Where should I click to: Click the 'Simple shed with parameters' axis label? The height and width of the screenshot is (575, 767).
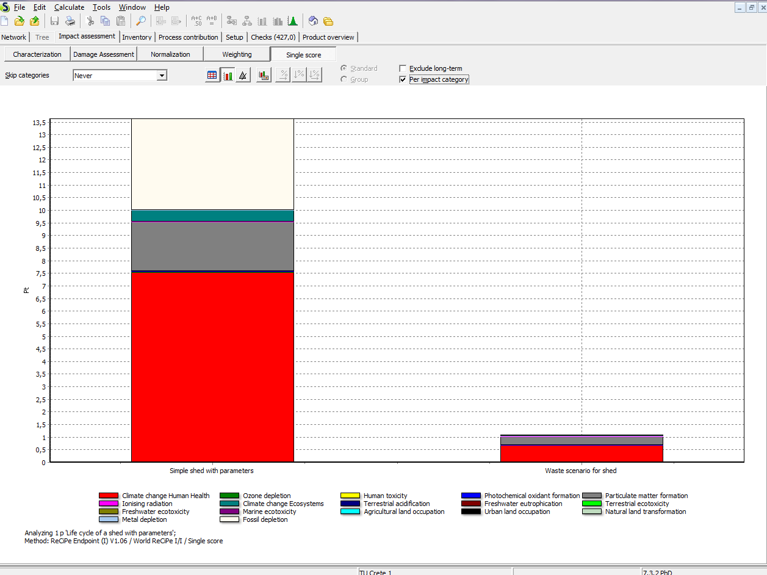point(211,471)
